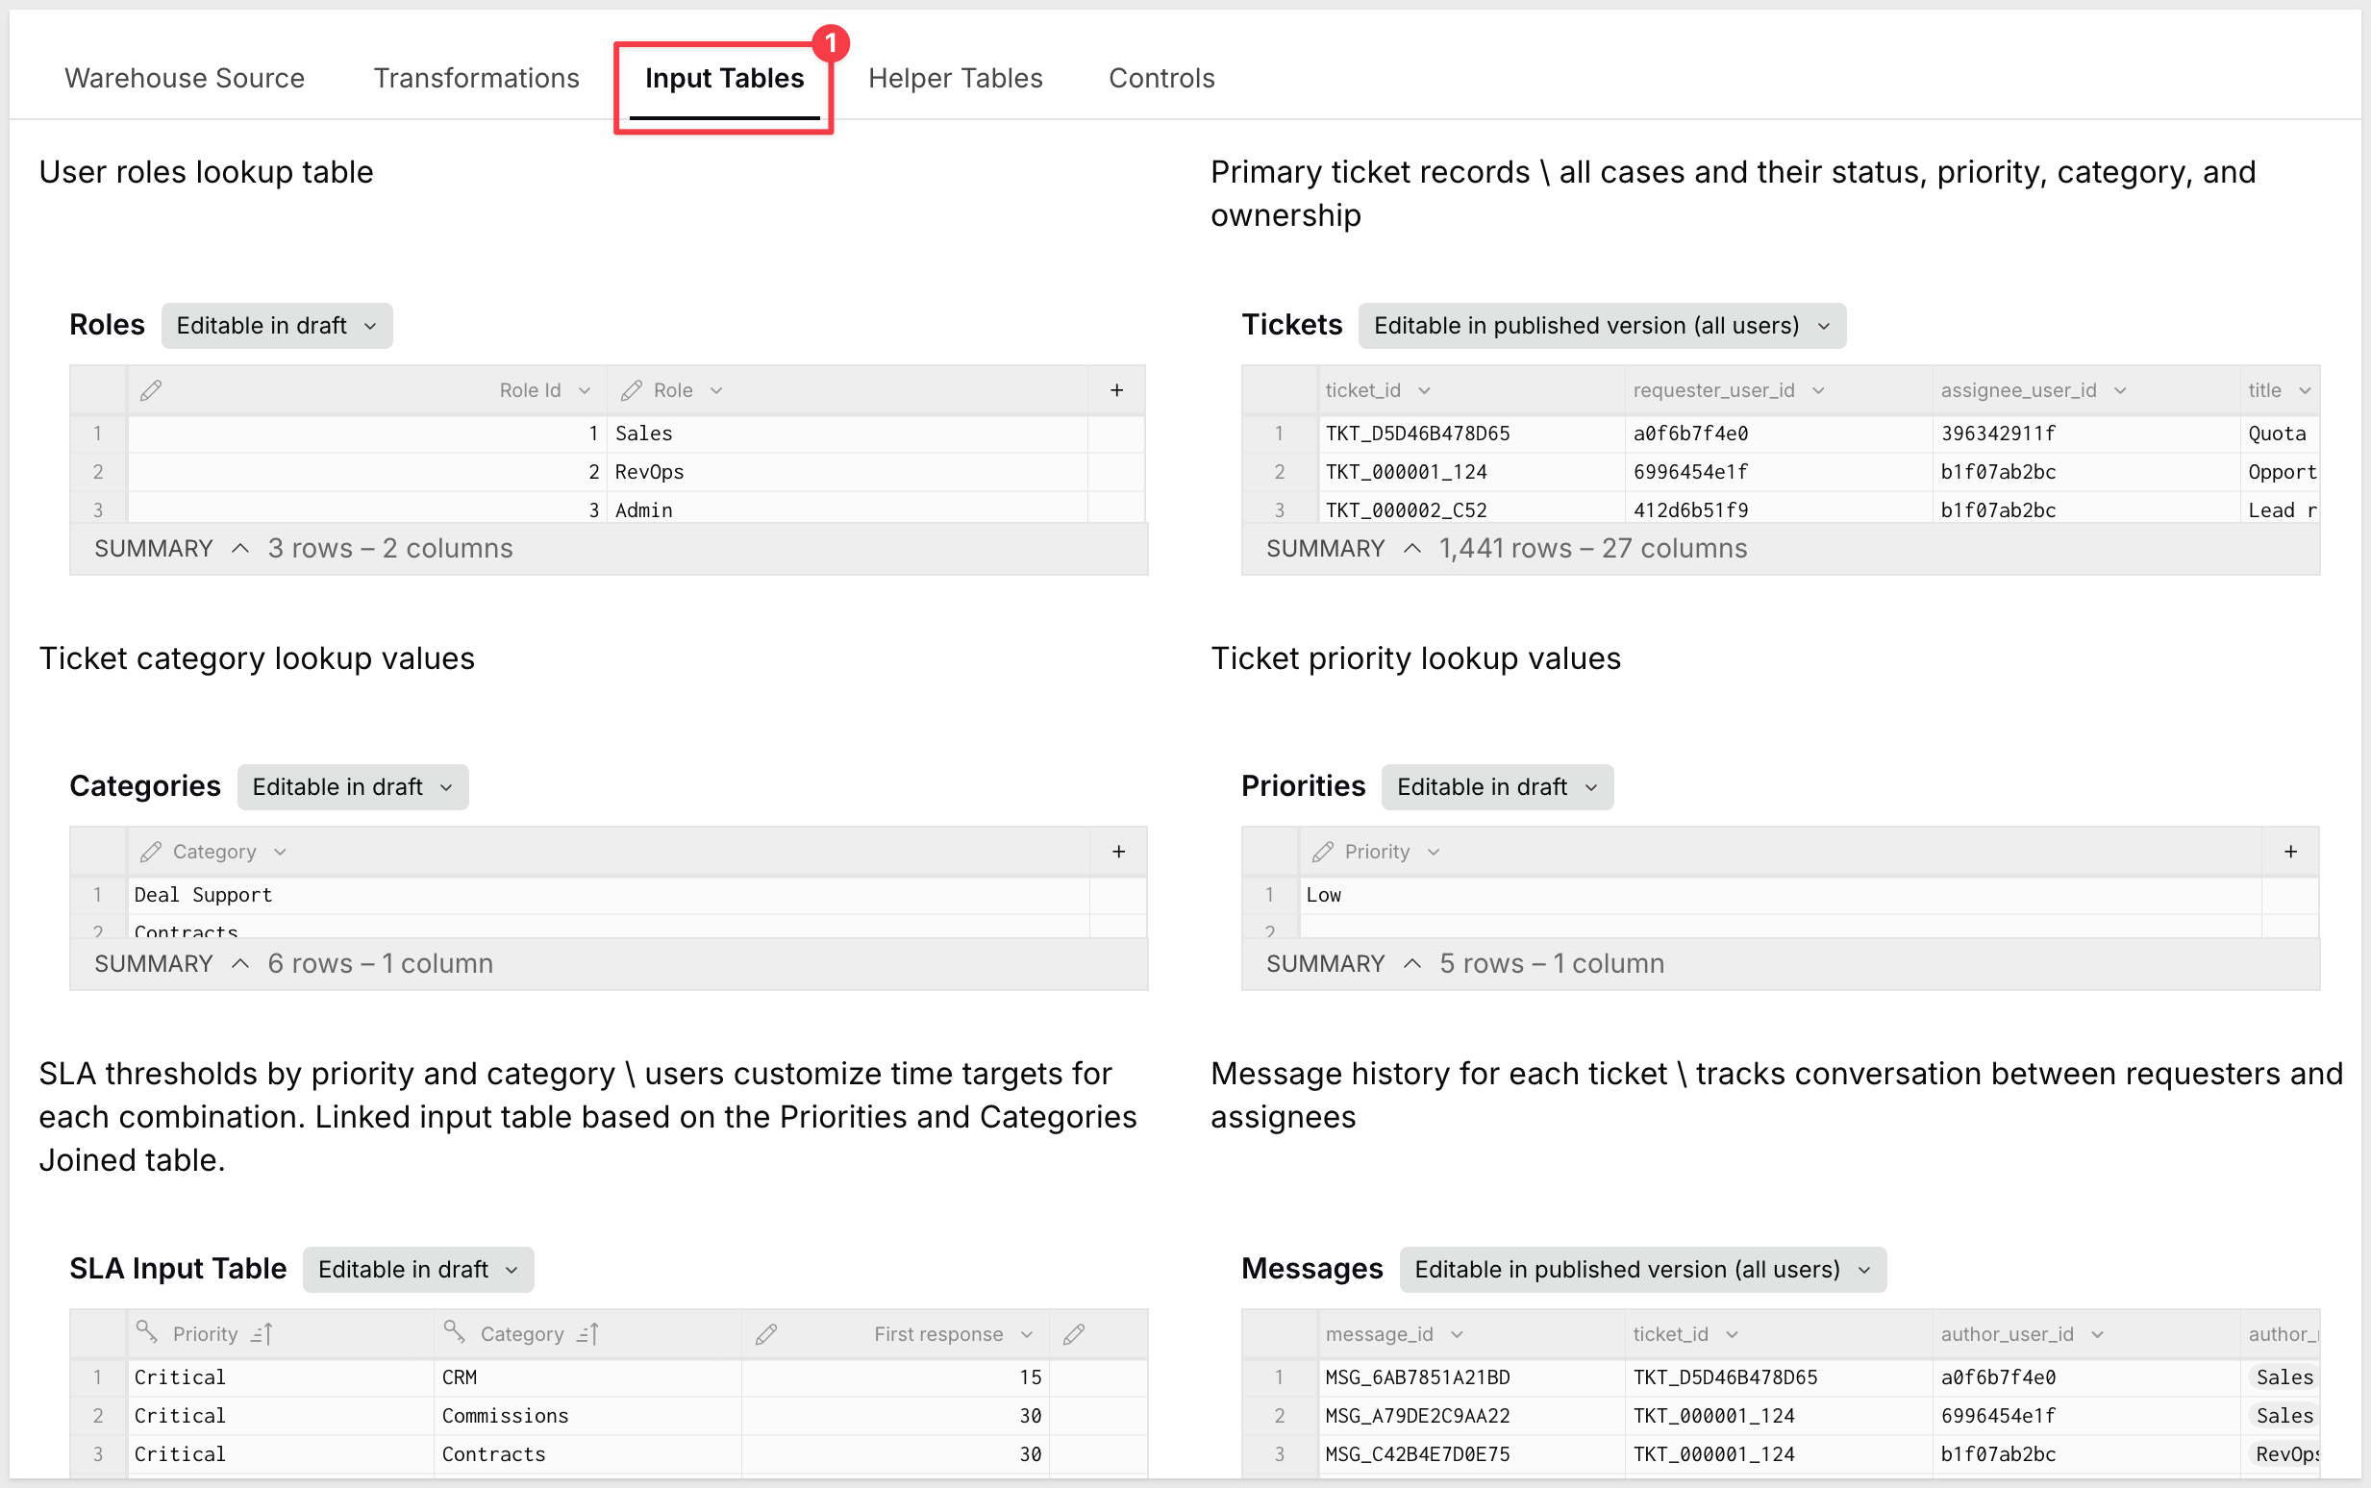Screen dimensions: 2371x1488
Task: Select row 3 header in Messages table
Action: (1279, 1453)
